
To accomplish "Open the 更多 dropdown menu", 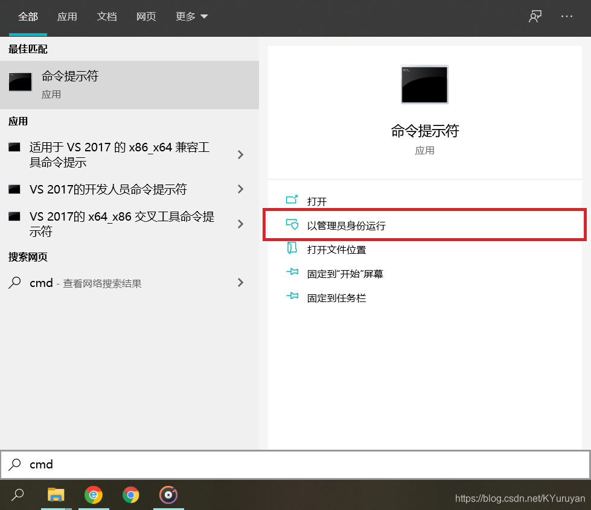I will click(191, 16).
